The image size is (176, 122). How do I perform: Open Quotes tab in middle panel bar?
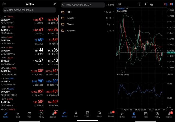64,114
